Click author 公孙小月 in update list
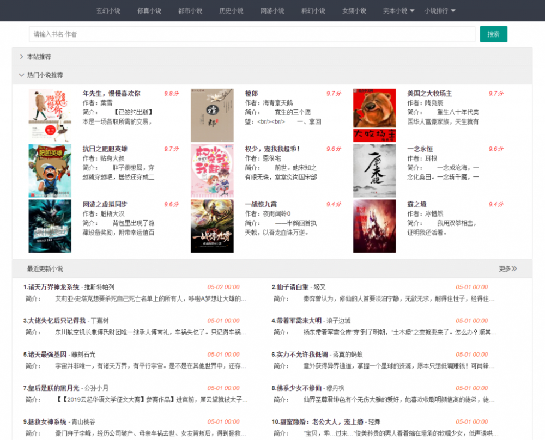 tap(96, 388)
